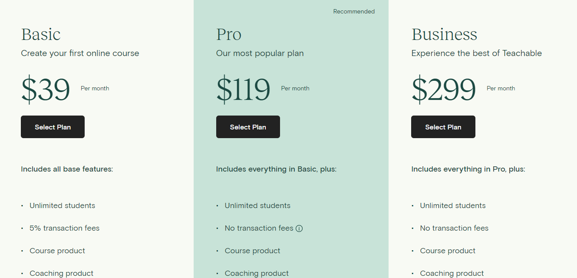Click 'Our most popular plan' subtitle
The image size is (577, 278).
pos(260,53)
